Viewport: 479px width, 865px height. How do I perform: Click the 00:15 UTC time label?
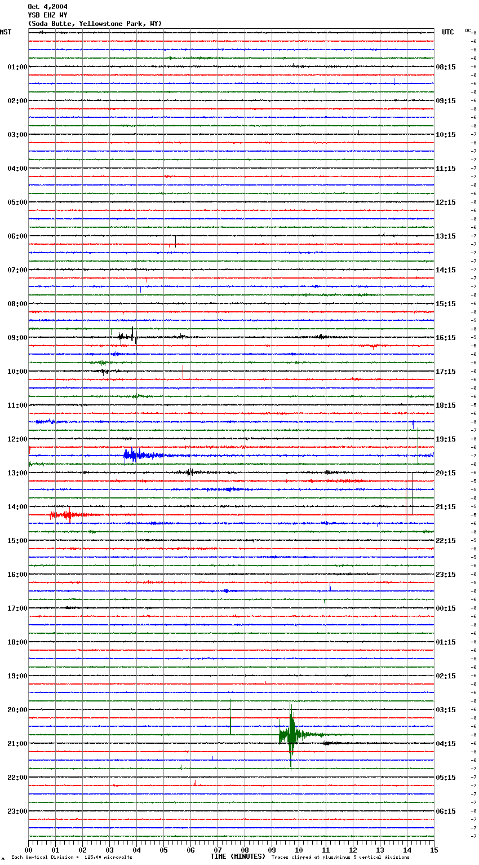(x=446, y=608)
